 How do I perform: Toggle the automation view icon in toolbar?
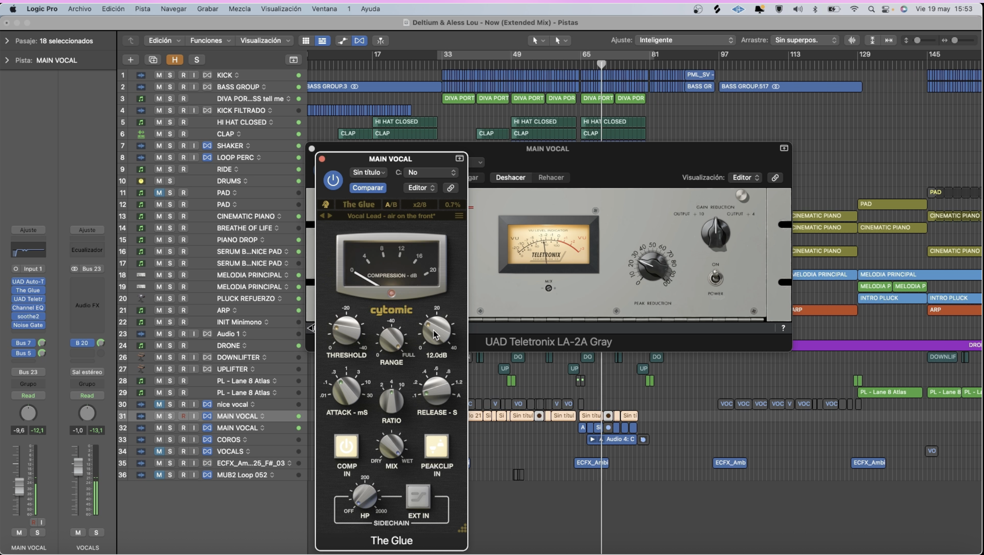click(x=343, y=40)
